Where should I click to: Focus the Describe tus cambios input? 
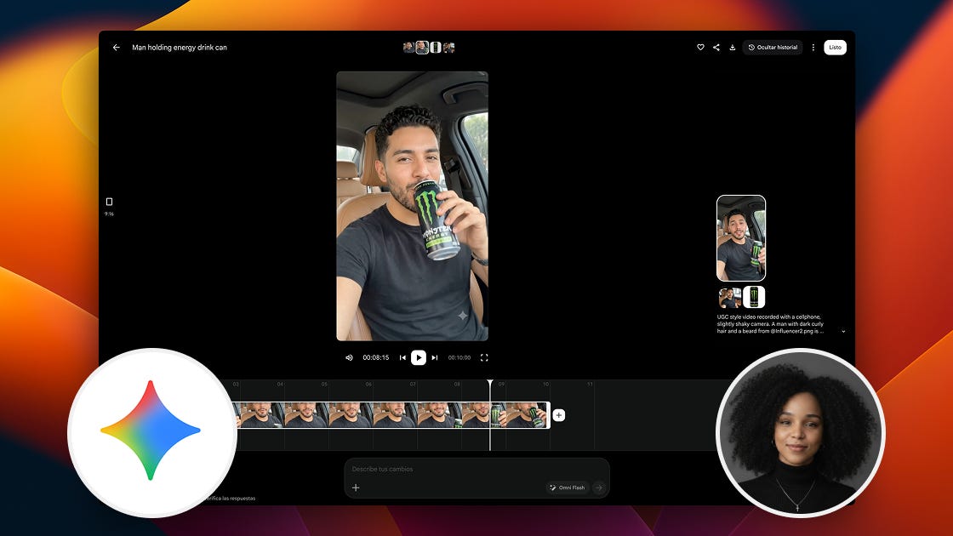[x=476, y=469]
